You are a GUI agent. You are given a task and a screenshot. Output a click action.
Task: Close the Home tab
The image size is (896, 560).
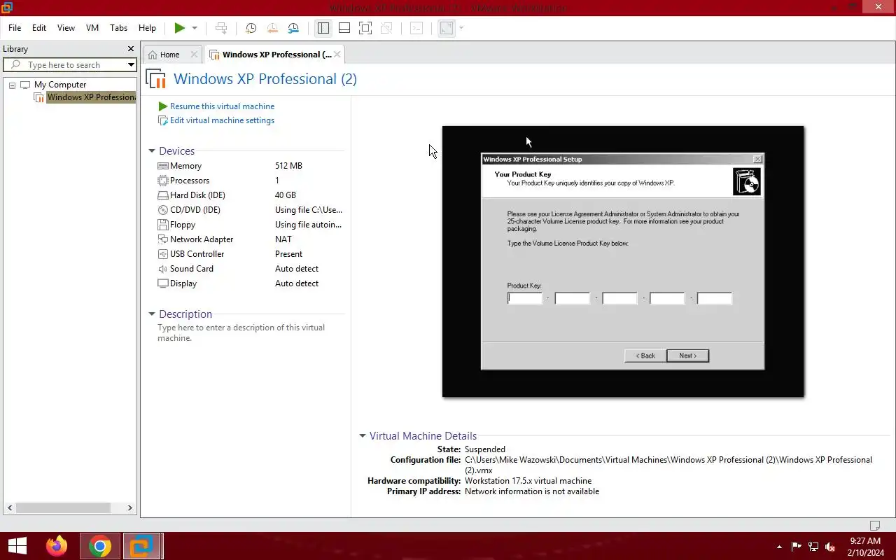pyautogui.click(x=194, y=55)
